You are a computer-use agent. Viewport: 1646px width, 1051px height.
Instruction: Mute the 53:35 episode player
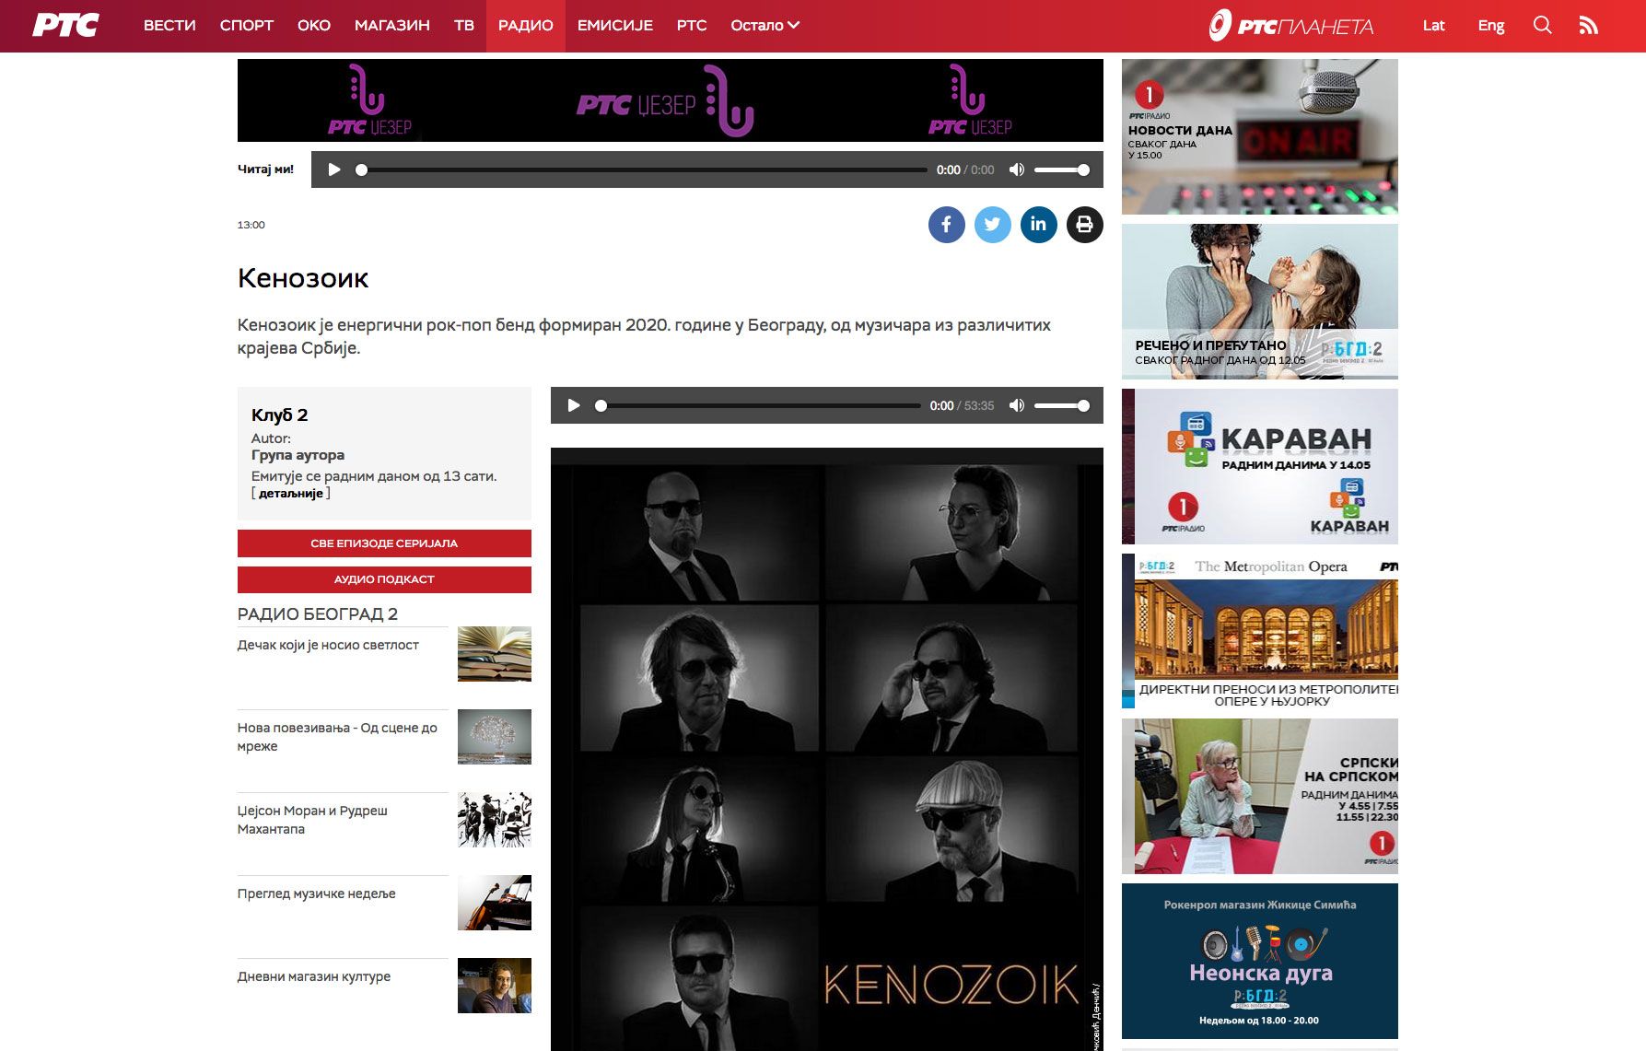1017,405
